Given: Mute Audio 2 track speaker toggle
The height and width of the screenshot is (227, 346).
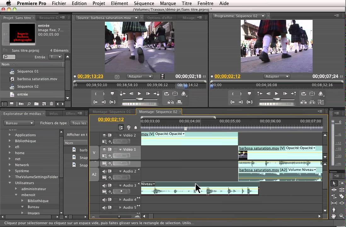Looking at the screenshot, I should [104, 171].
